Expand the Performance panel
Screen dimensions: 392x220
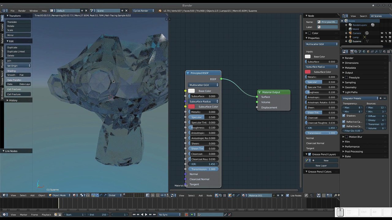352,147
